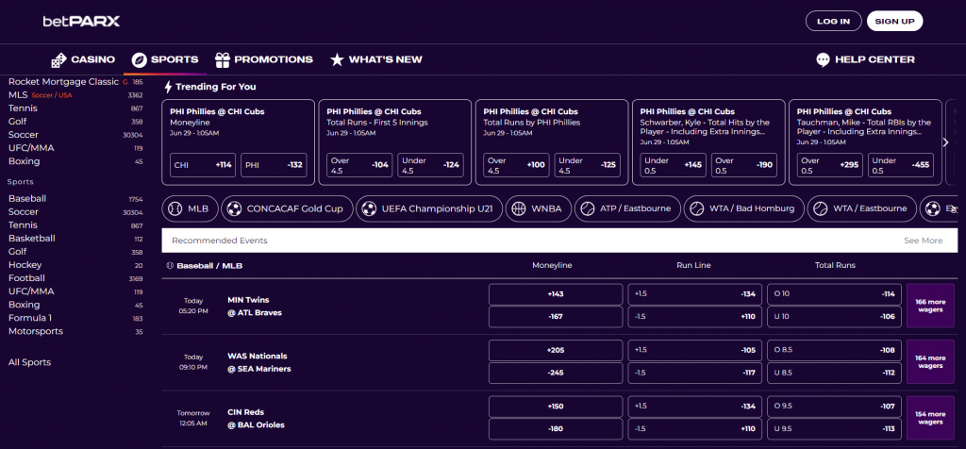
Task: Click the betPARX logo
Action: (x=81, y=22)
